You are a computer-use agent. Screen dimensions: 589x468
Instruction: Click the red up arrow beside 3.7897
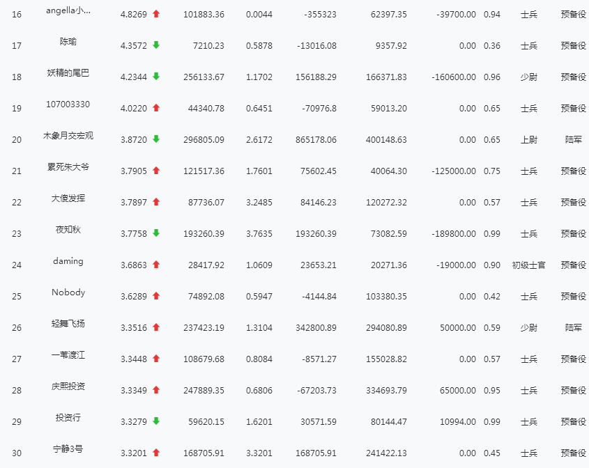pos(156,202)
